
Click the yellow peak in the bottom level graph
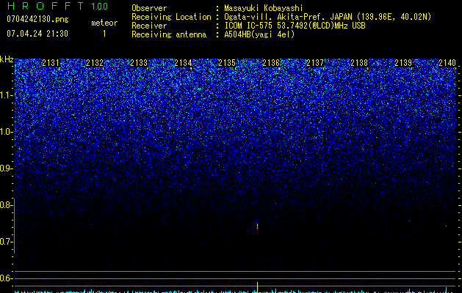258,287
